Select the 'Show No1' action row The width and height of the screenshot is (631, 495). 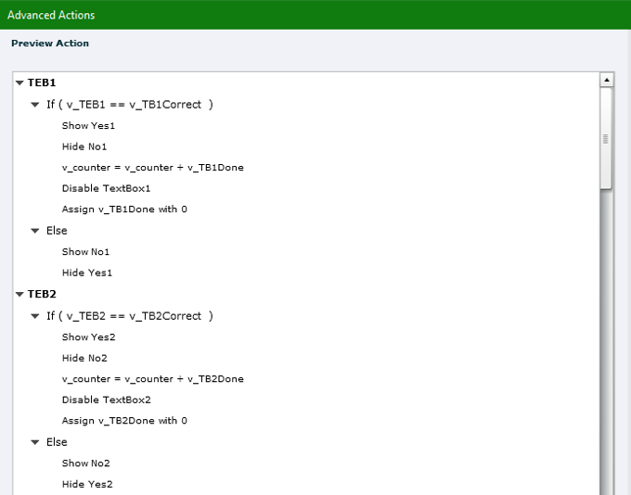(85, 252)
